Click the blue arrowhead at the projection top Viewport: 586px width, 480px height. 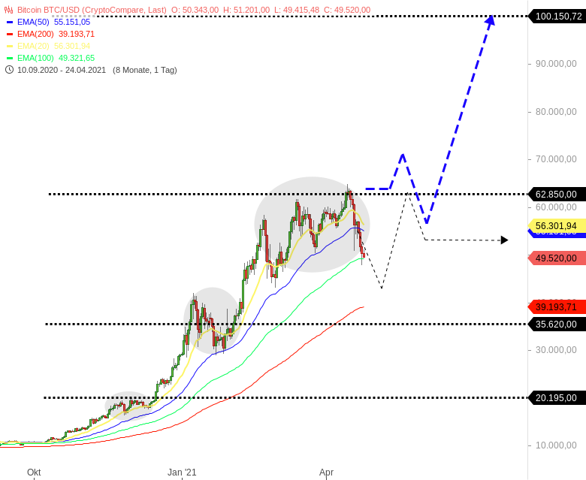490,20
